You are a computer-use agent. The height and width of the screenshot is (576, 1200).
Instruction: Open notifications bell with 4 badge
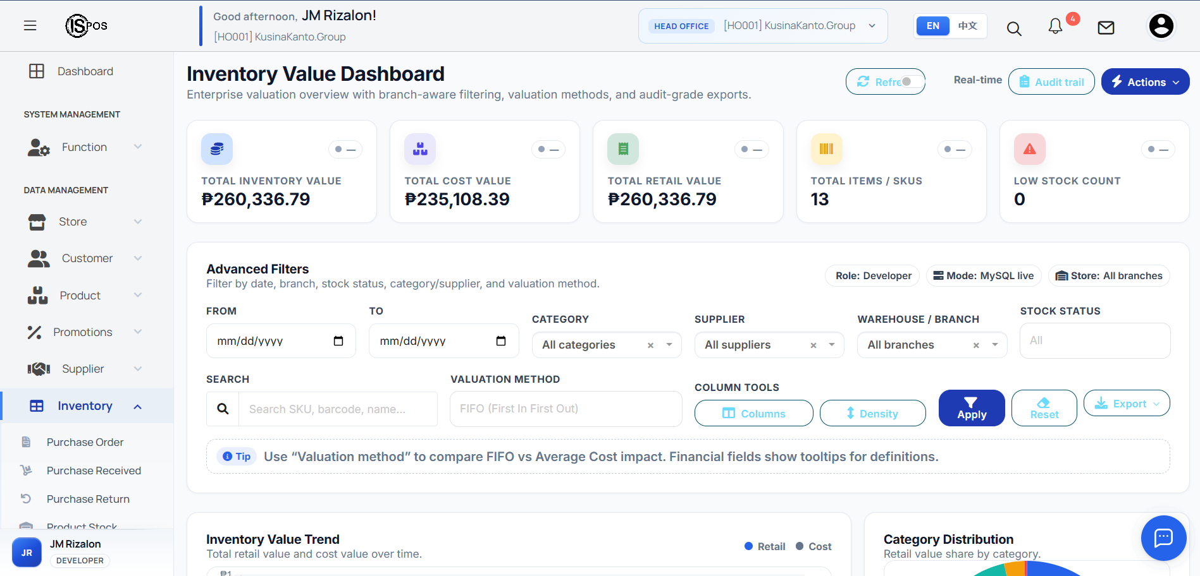point(1055,26)
